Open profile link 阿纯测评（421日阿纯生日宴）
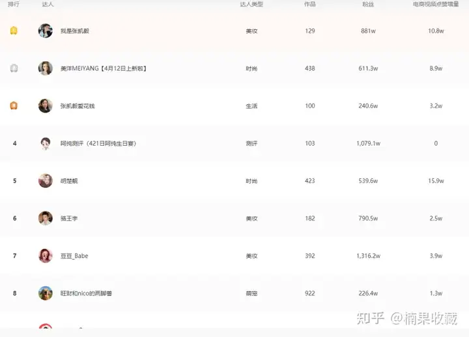 click(x=98, y=143)
